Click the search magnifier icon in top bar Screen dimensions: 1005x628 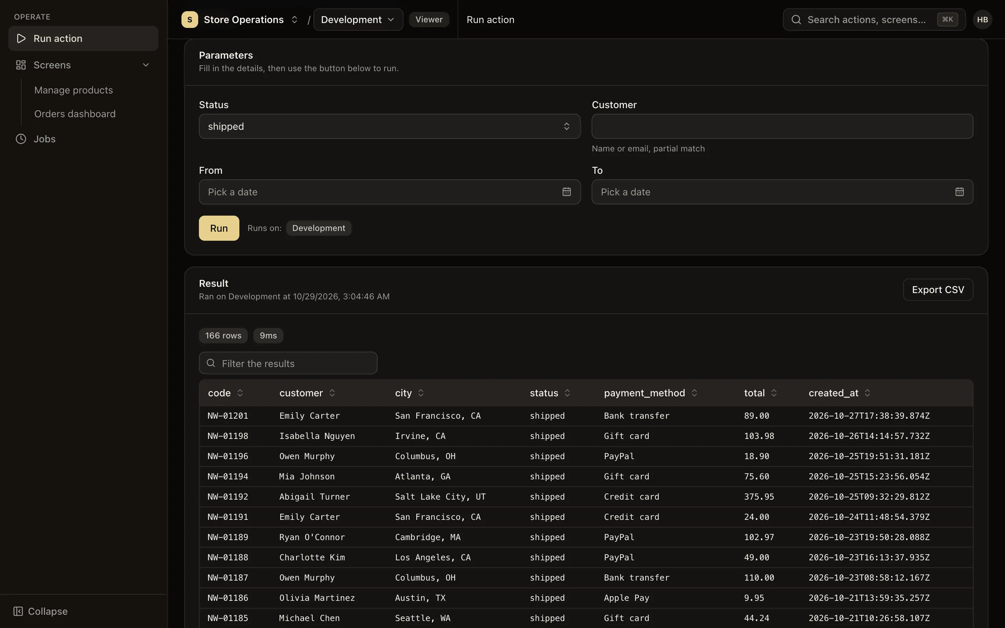click(796, 20)
